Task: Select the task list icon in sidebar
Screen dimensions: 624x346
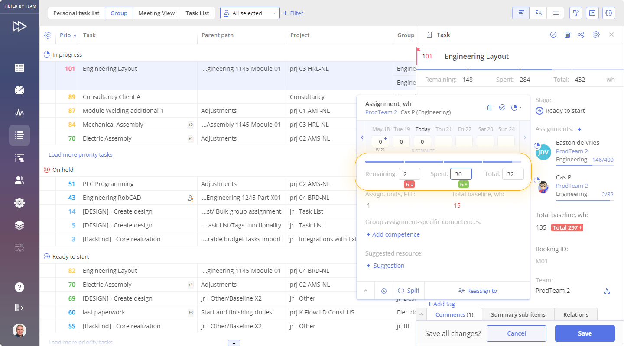Action: [19, 135]
